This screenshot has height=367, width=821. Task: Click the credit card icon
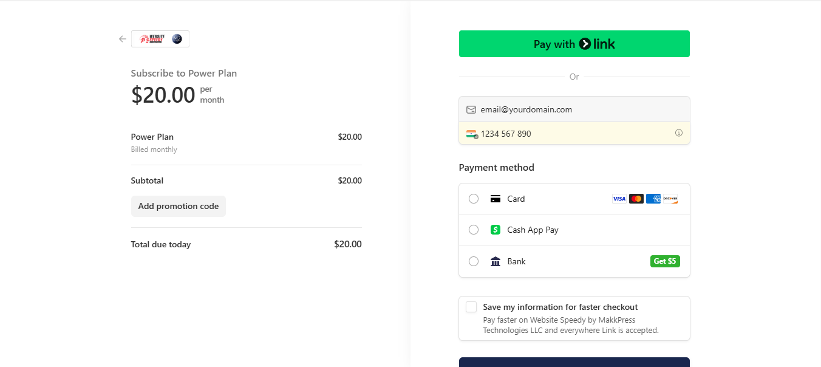point(496,199)
